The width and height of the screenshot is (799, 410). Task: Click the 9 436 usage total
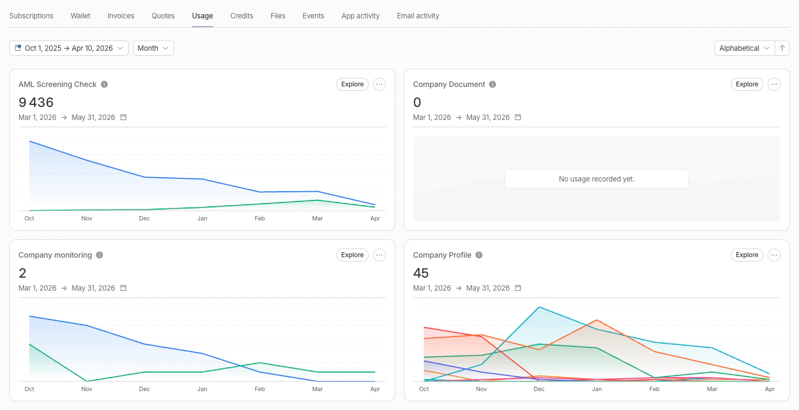(36, 102)
